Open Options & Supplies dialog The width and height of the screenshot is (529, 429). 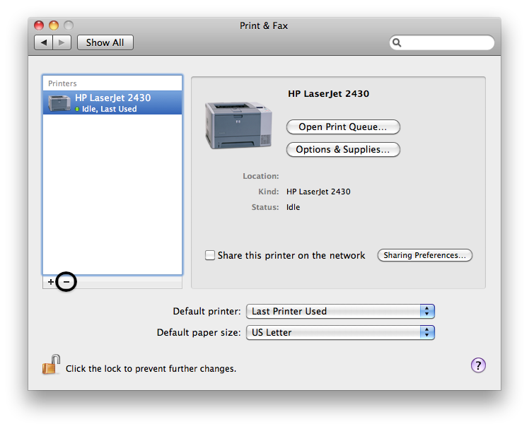coord(343,150)
